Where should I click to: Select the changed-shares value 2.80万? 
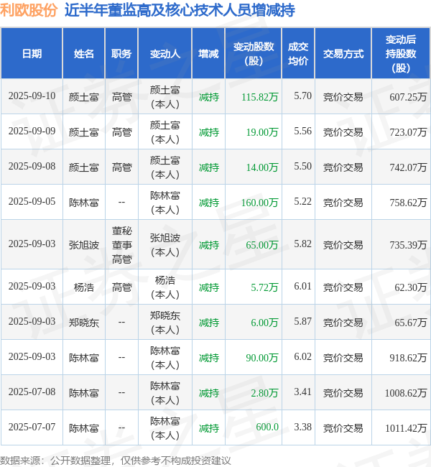point(264,392)
